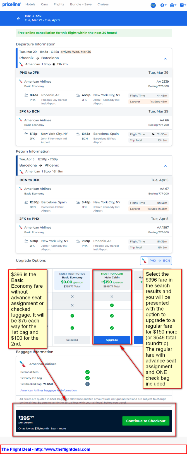The image size is (187, 454).
Task: Click the green check beside 1st Carry-On bag
Action: pos(87,378)
